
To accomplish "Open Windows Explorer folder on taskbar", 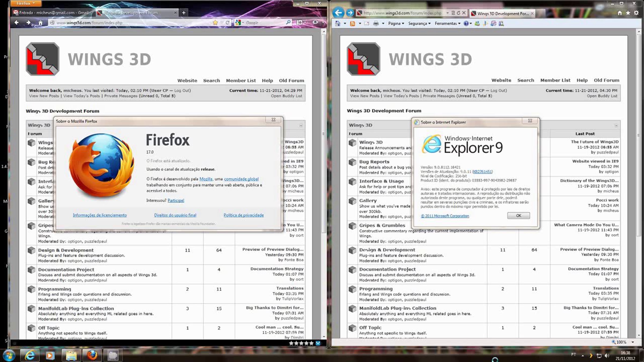I will (71, 356).
